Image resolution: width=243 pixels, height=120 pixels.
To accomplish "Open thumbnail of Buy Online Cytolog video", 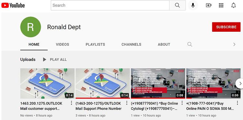I will point(158,83).
